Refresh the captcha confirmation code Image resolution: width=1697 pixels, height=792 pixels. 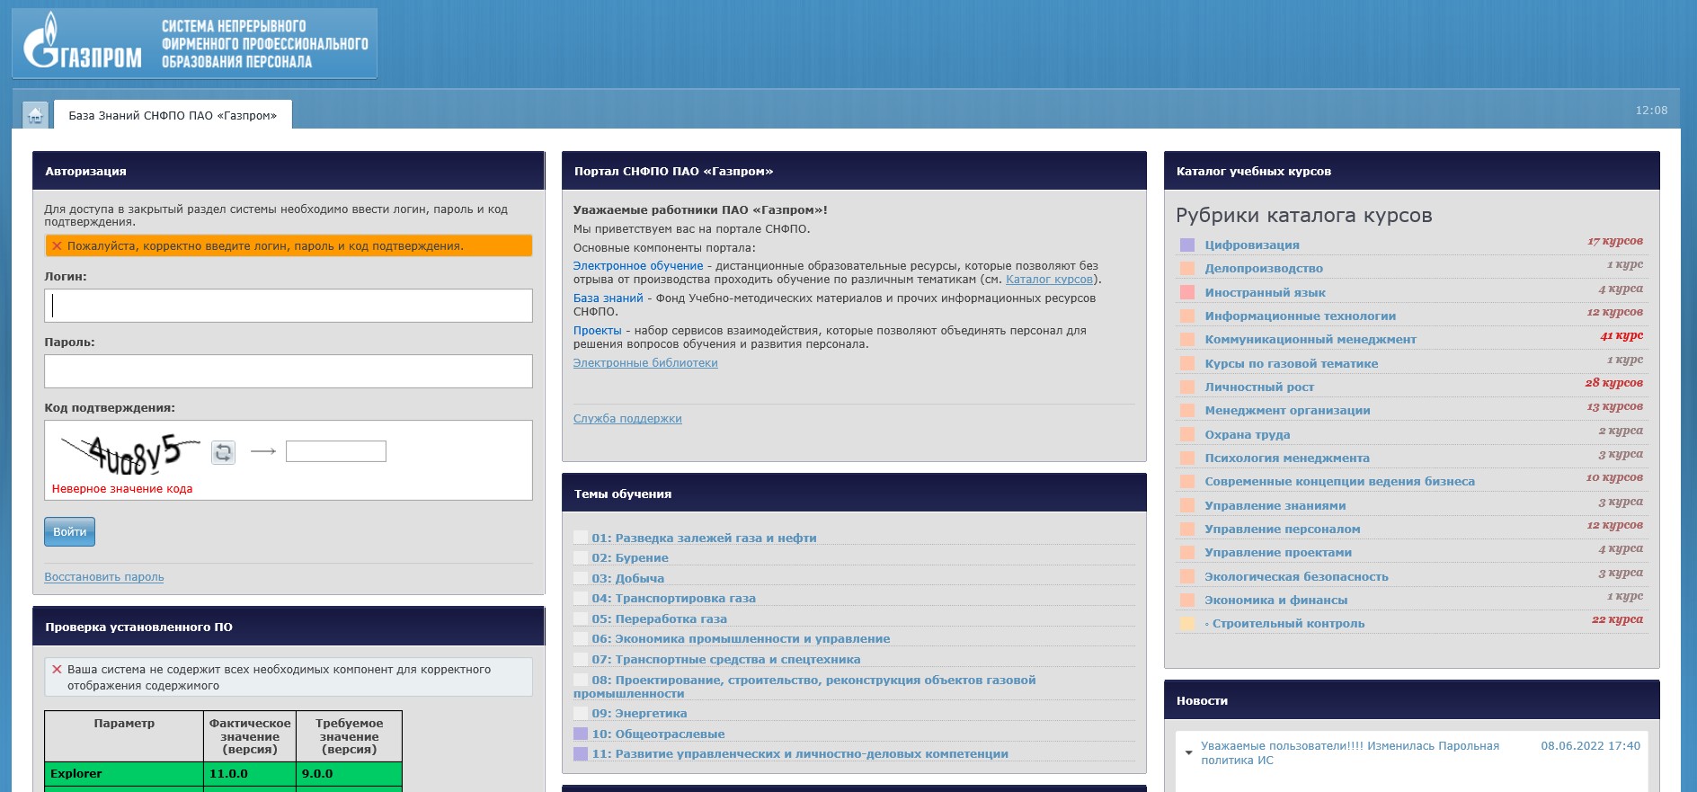click(x=223, y=452)
